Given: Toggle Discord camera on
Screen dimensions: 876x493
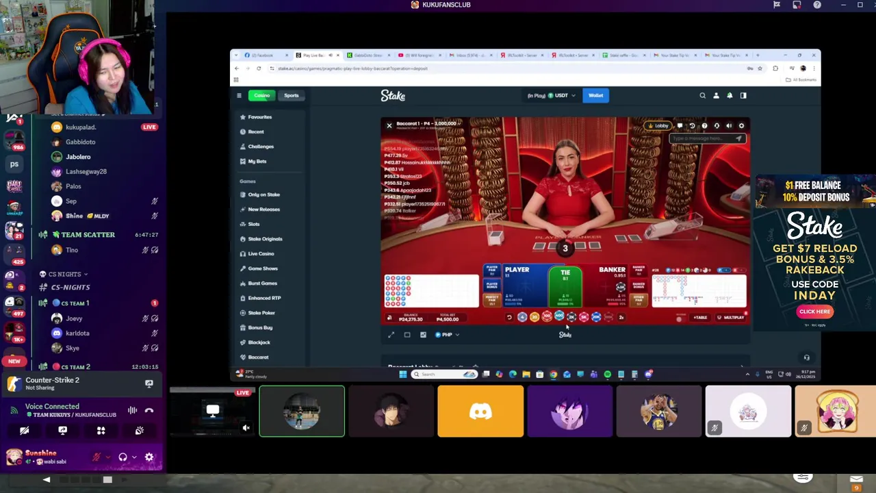Looking at the screenshot, I should pos(24,431).
